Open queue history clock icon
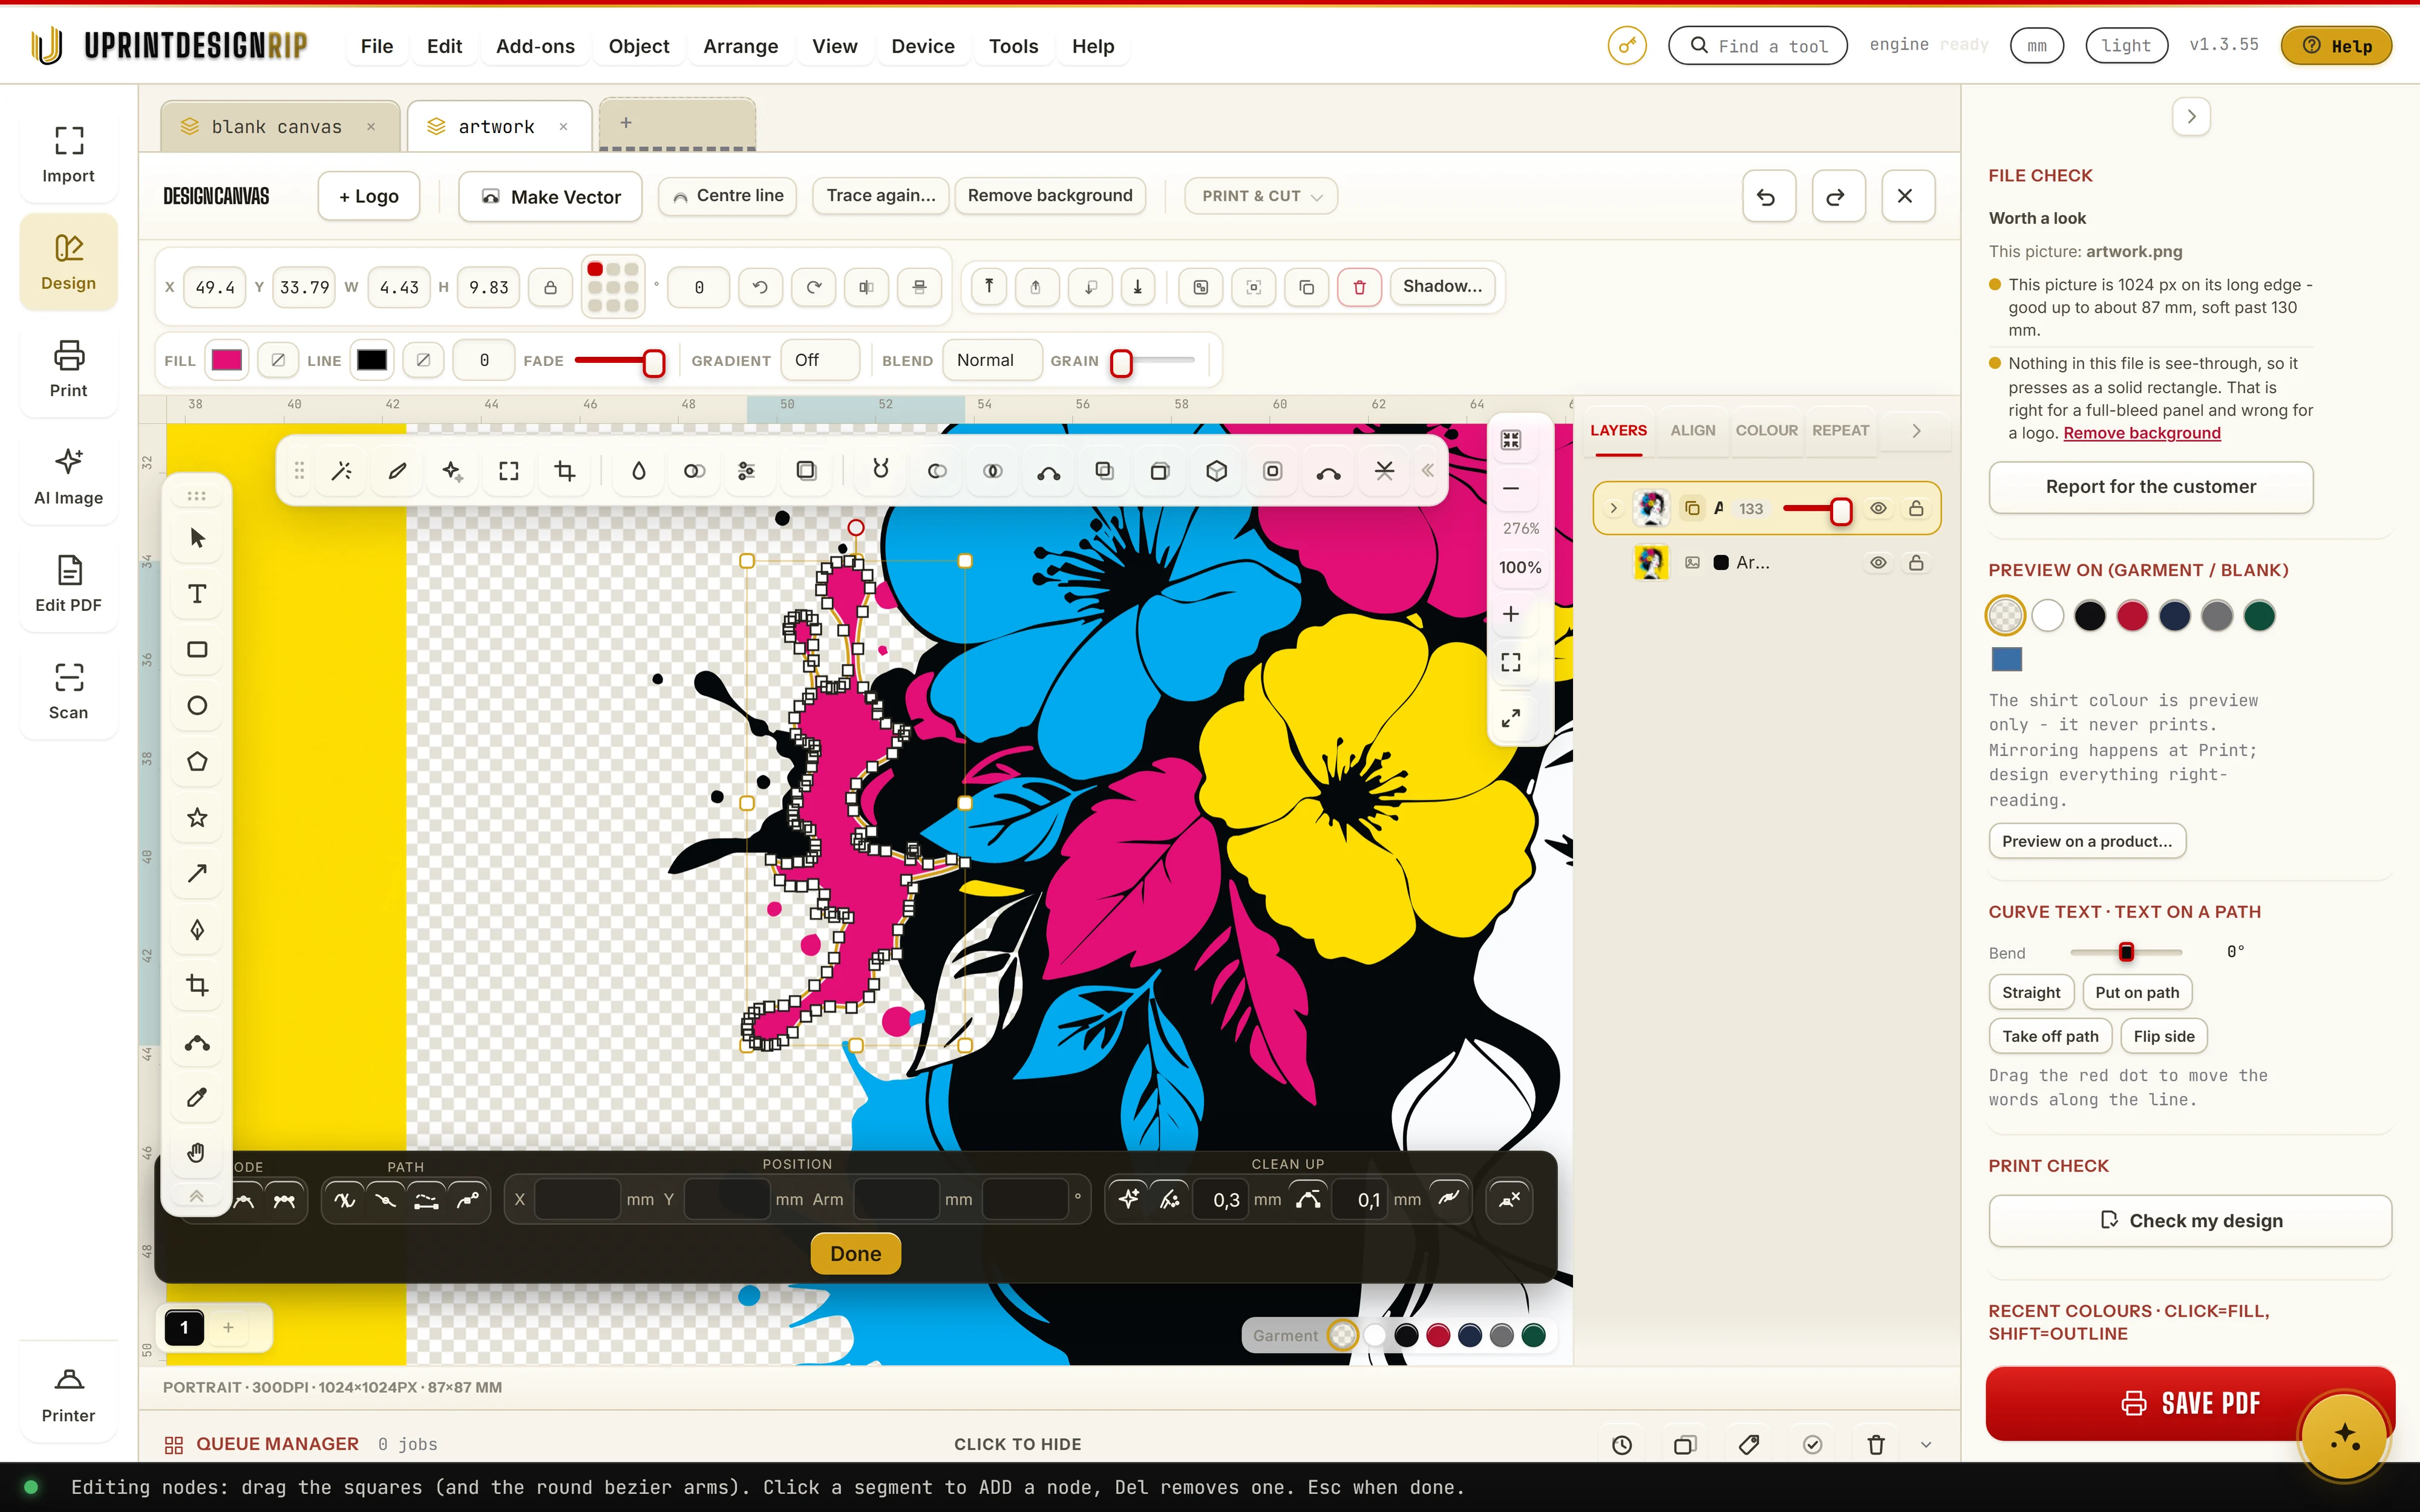This screenshot has height=1512, width=2420. tap(1622, 1444)
